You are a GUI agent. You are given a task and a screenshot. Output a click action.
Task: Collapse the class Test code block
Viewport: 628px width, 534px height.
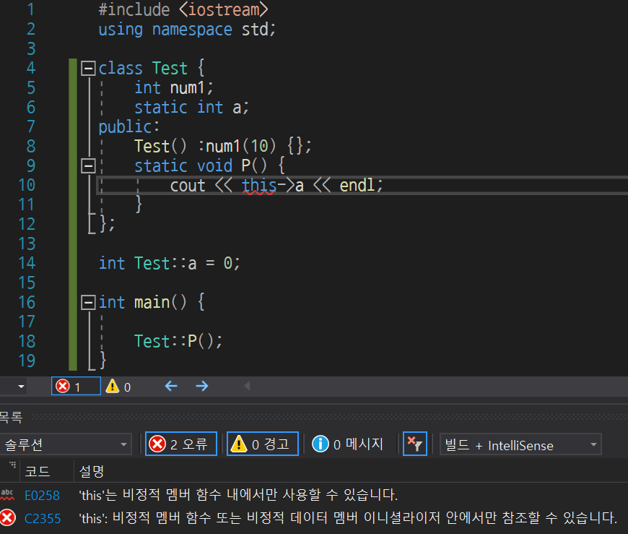point(88,68)
